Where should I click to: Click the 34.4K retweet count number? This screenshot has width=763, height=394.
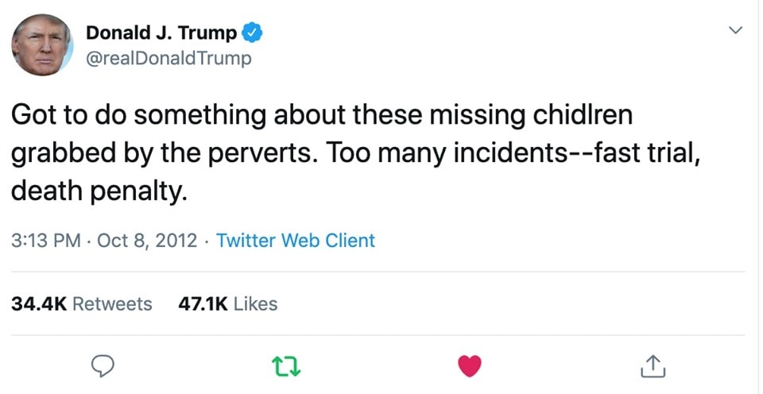39,303
